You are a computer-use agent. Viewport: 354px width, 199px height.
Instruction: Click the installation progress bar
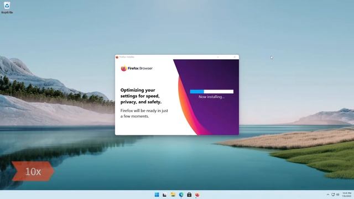211,91
